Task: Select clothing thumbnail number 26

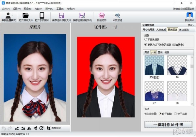Action: point(177,65)
